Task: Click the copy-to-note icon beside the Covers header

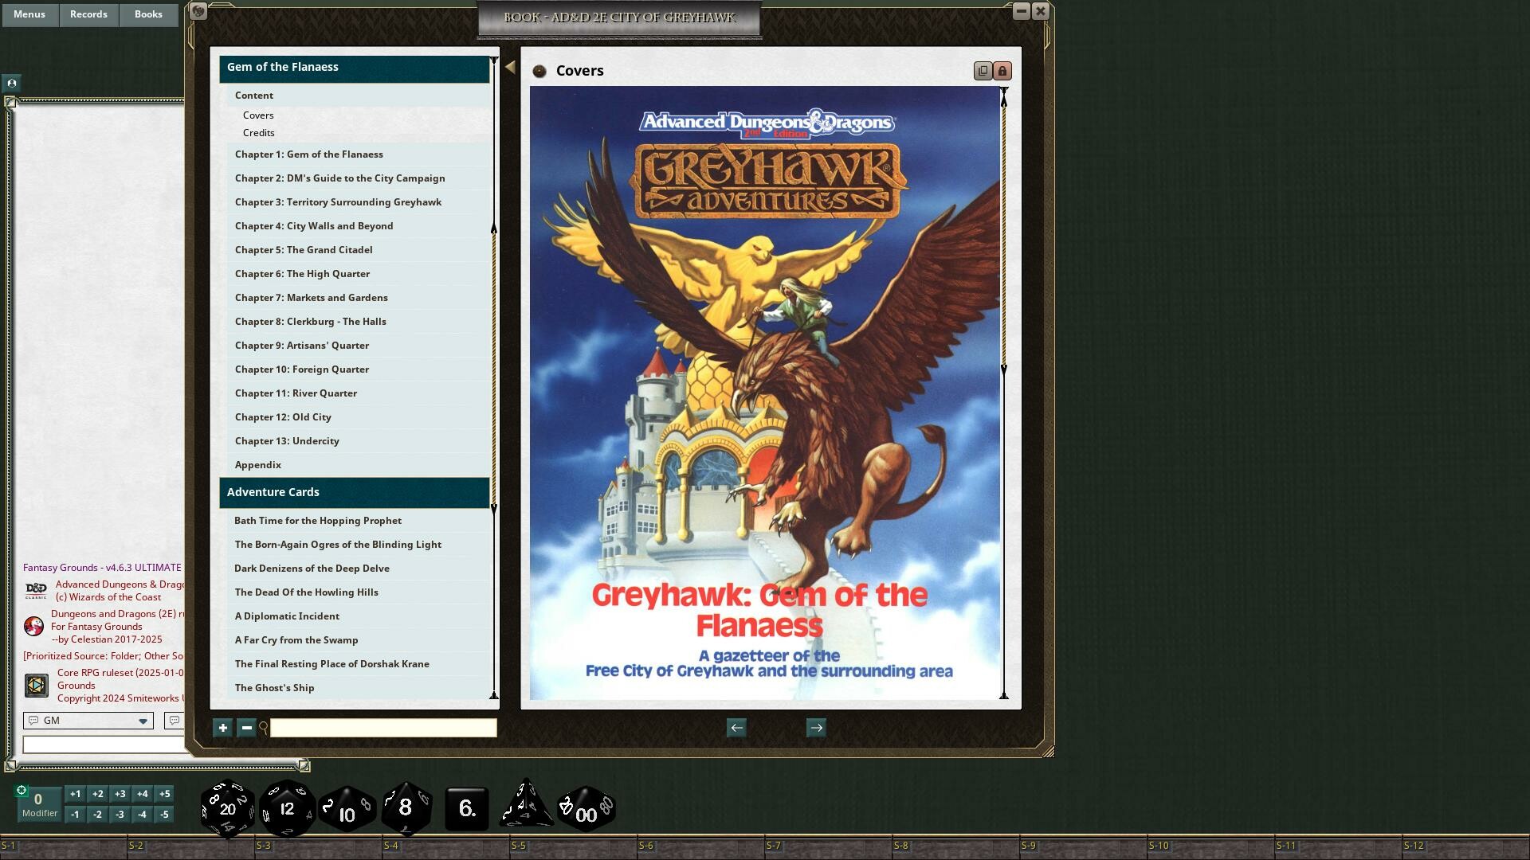Action: [x=981, y=71]
